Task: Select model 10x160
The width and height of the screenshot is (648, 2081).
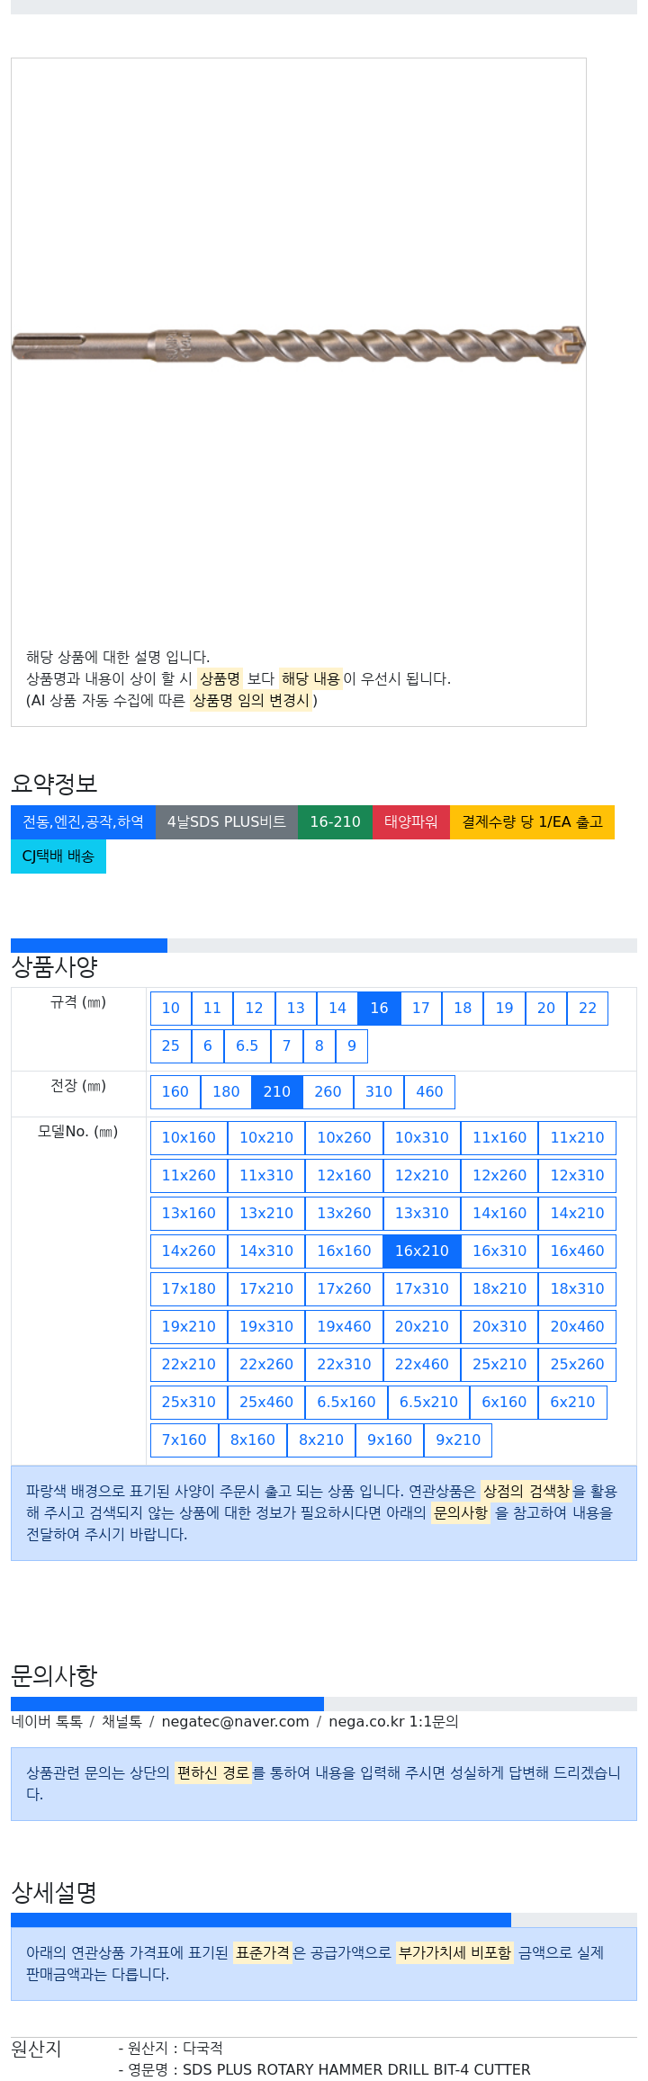Action: click(x=189, y=1137)
